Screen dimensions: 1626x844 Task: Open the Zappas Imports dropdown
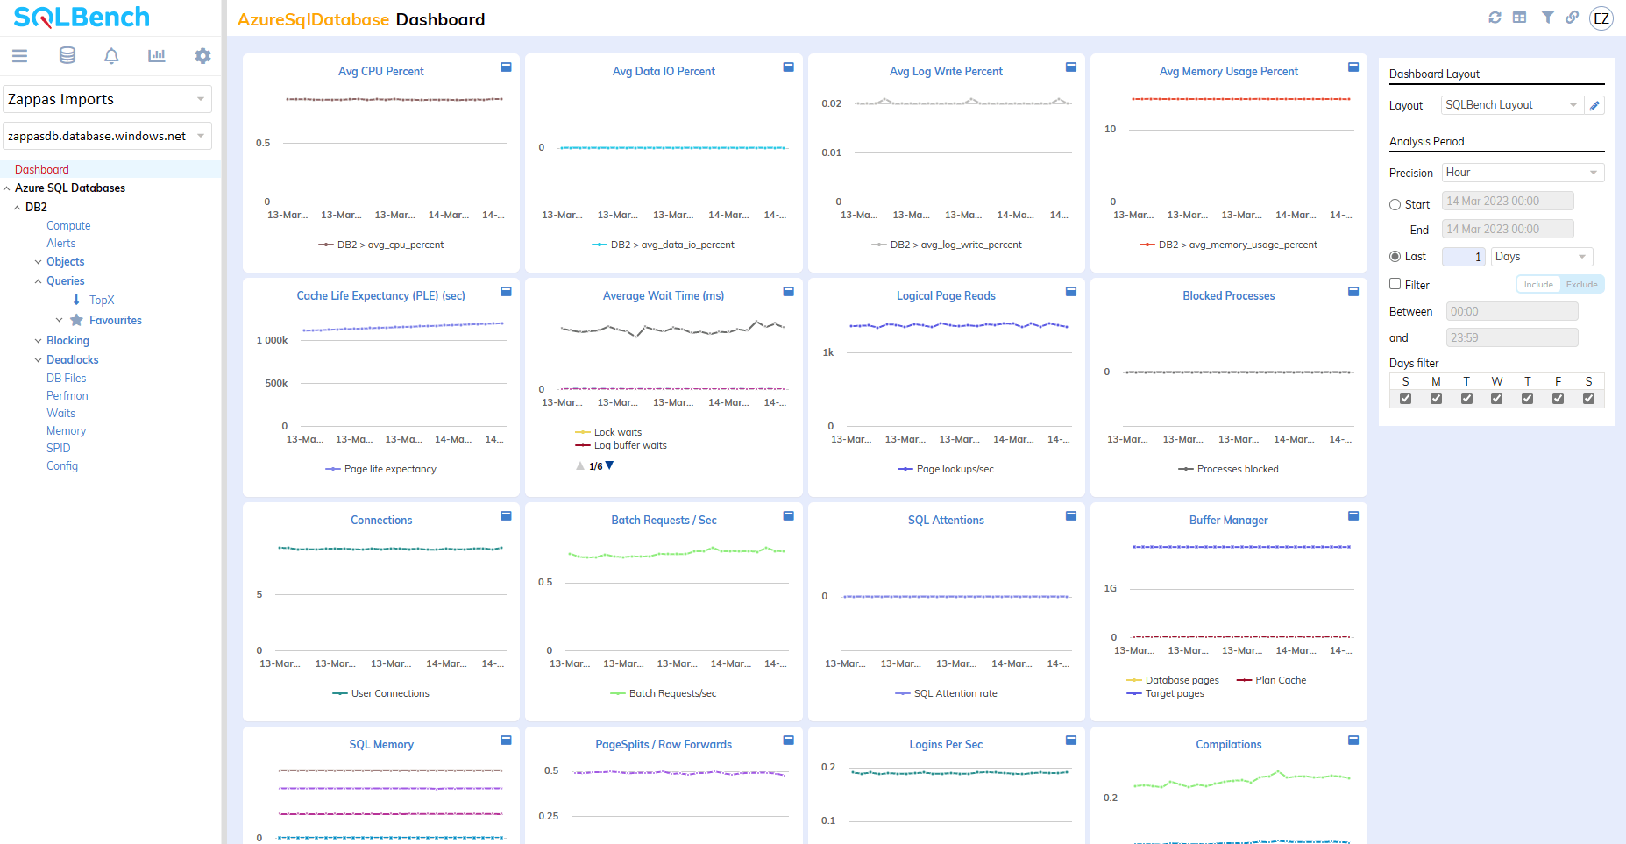pyautogui.click(x=108, y=99)
